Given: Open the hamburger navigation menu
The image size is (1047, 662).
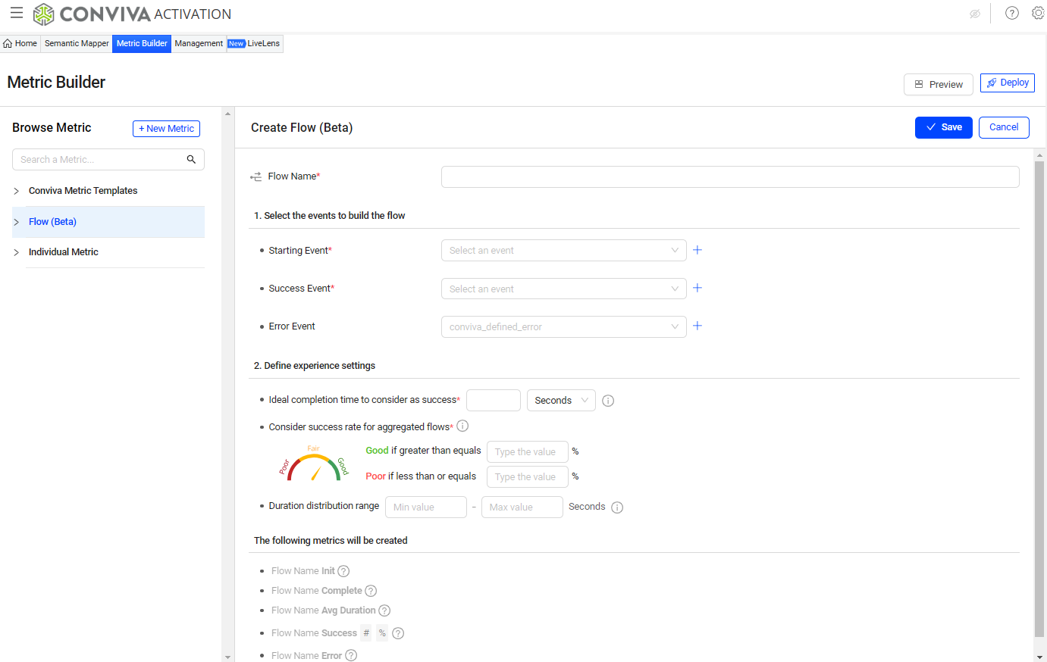Looking at the screenshot, I should click(16, 13).
